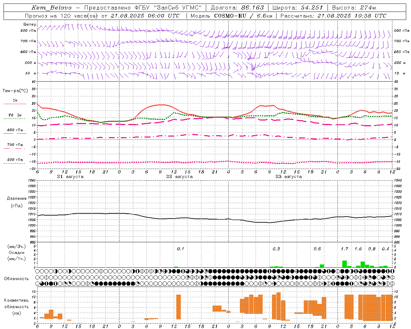This screenshot has width=411, height=329.
Task: Click the date label 21 августа
Action: (x=70, y=177)
